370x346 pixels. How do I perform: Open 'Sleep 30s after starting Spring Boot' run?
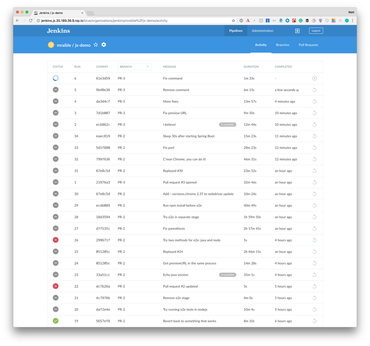pos(185,136)
